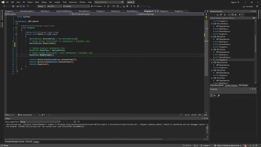
Task: Open the _007_UpCast.Program type dropdown
Action: 104,14
